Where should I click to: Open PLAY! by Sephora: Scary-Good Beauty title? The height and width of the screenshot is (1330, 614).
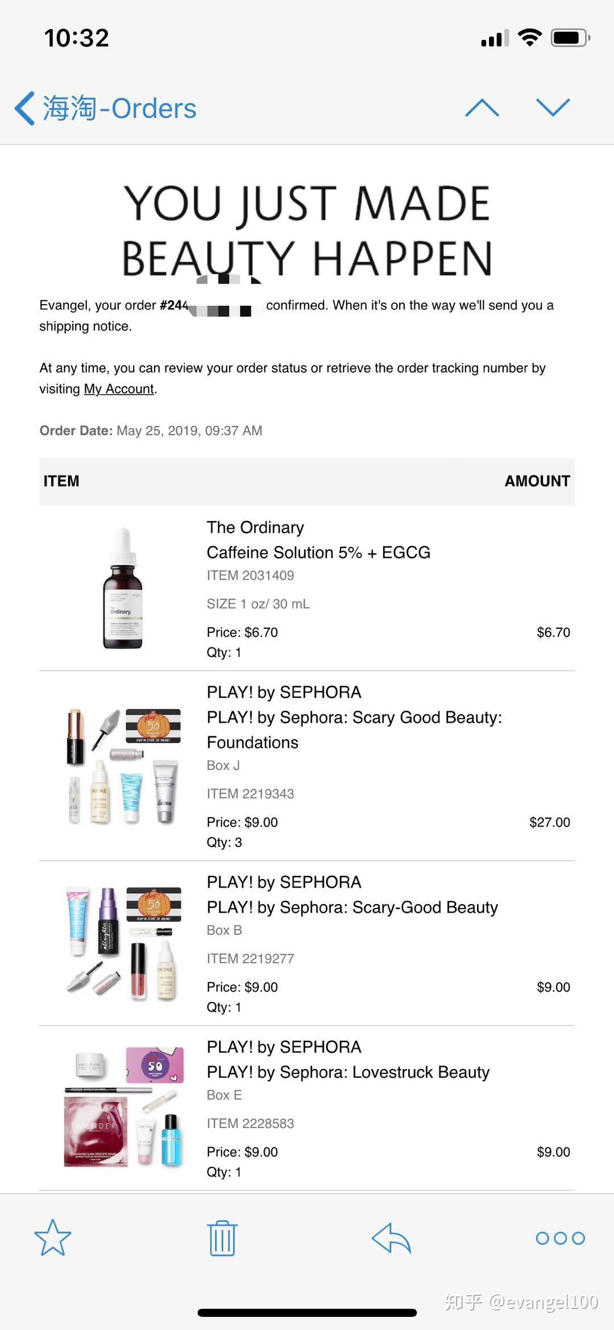pyautogui.click(x=352, y=907)
